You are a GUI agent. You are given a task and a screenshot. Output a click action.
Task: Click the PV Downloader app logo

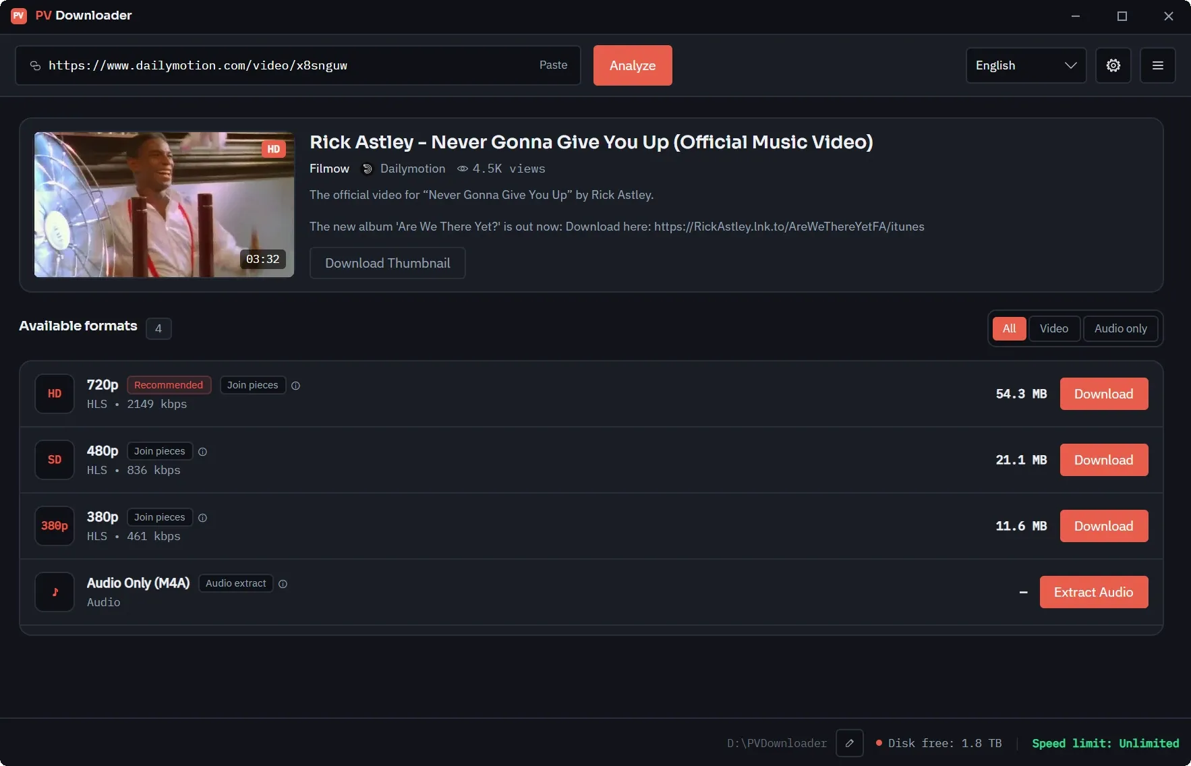click(19, 16)
